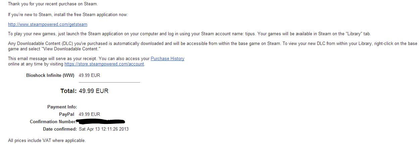Click the 'If you're new to Steam' line

point(68,15)
